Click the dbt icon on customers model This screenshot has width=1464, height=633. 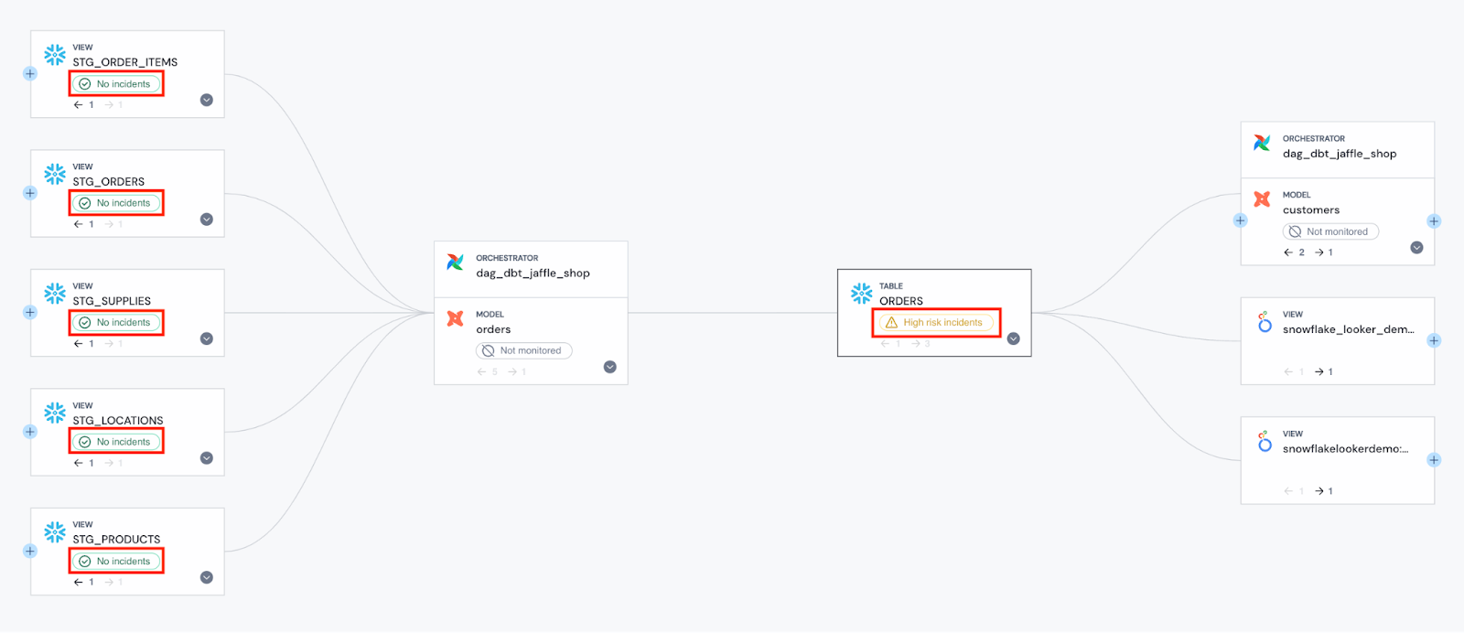[1263, 198]
